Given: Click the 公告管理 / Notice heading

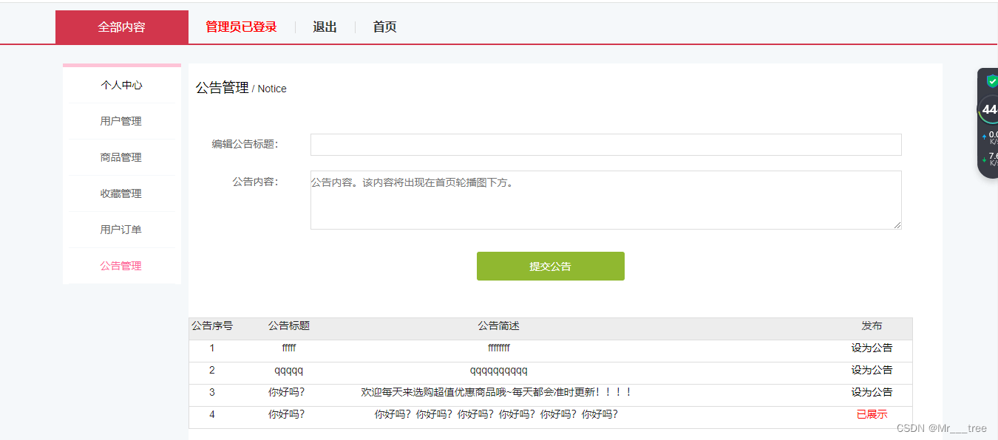Looking at the screenshot, I should 241,88.
